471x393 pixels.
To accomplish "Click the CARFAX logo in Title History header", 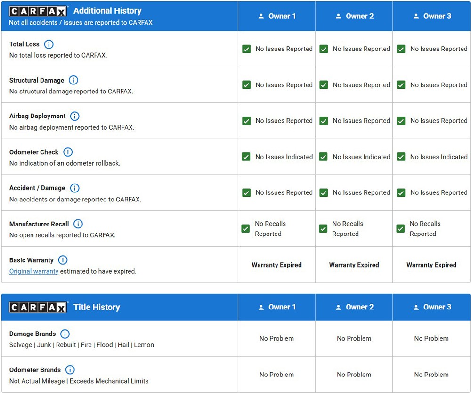I will 39,307.
